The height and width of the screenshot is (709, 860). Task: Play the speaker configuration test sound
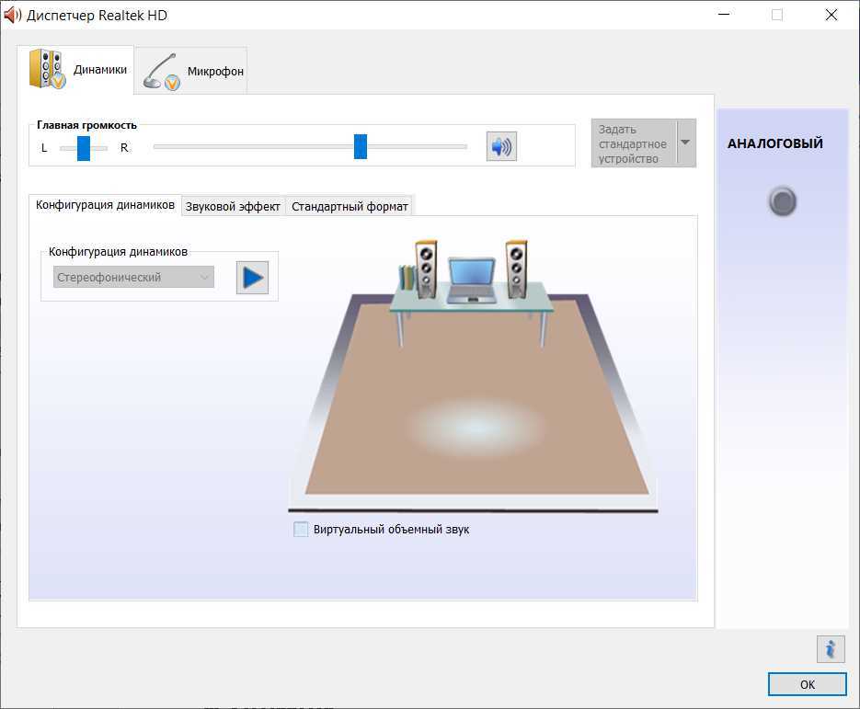pos(252,278)
